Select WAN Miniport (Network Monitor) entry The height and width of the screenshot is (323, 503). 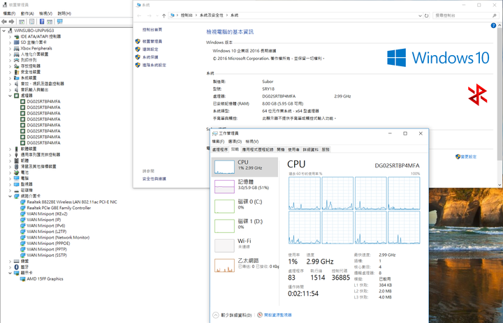tap(58, 237)
